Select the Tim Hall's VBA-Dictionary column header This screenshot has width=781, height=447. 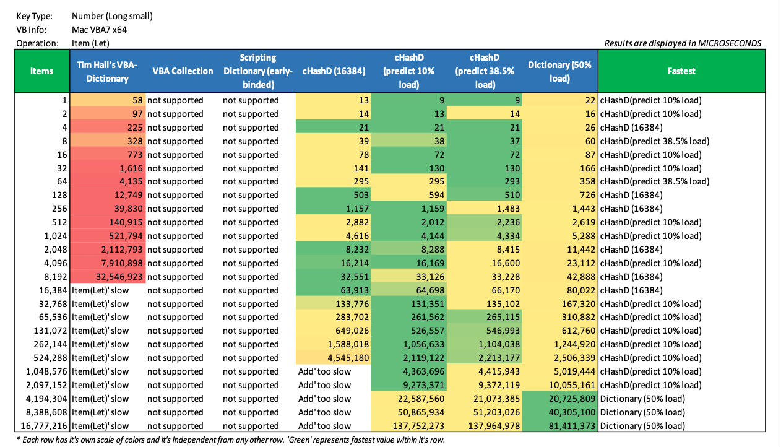pos(107,71)
